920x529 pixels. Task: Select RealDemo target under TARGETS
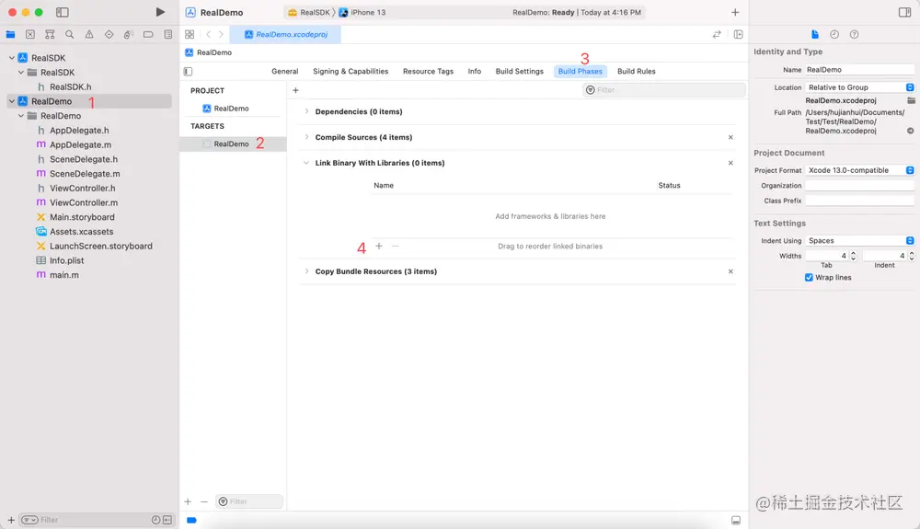point(233,144)
